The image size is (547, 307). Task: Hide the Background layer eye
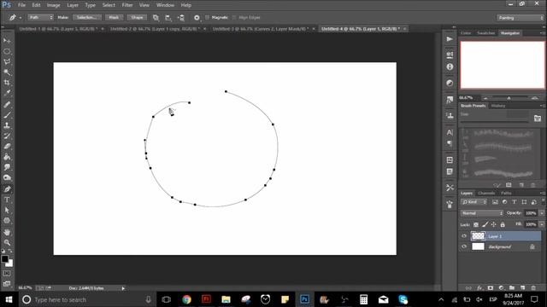coord(464,246)
